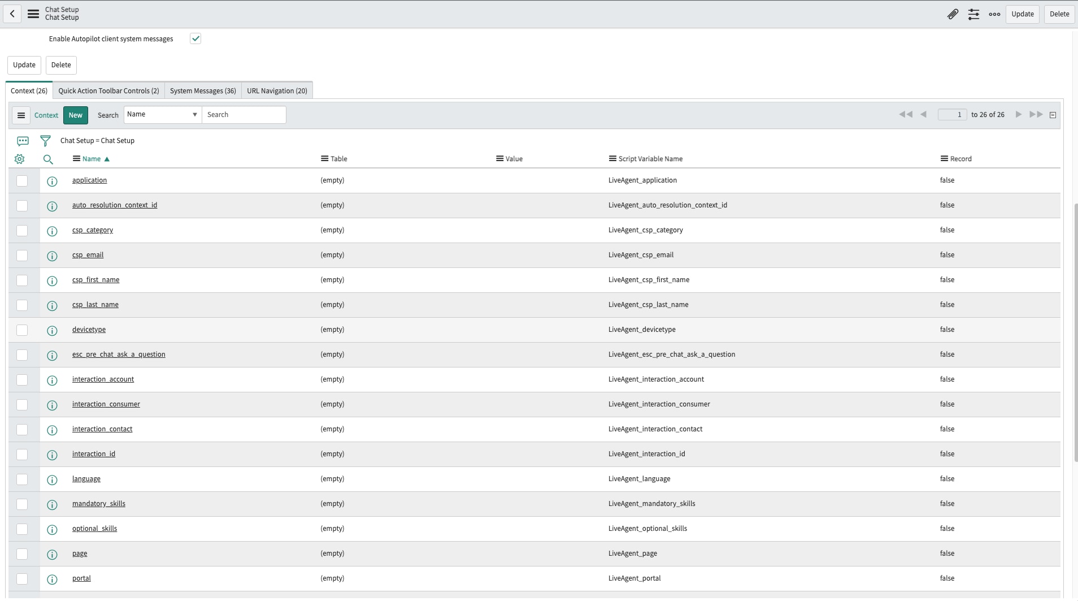
Task: Open the attachments paperclip icon
Action: click(x=953, y=14)
